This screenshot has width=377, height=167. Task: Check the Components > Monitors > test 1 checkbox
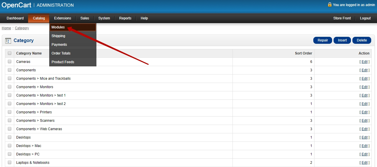click(x=10, y=95)
